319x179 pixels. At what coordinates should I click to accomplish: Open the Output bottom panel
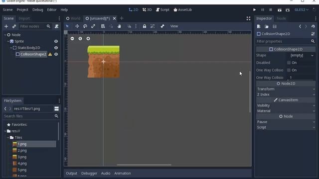71,174
